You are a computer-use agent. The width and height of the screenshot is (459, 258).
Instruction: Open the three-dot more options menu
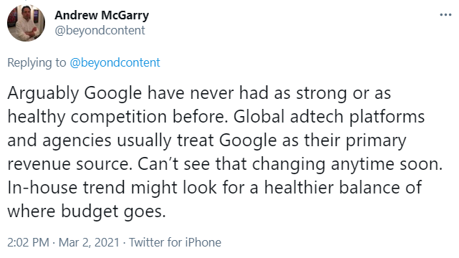coord(445,14)
